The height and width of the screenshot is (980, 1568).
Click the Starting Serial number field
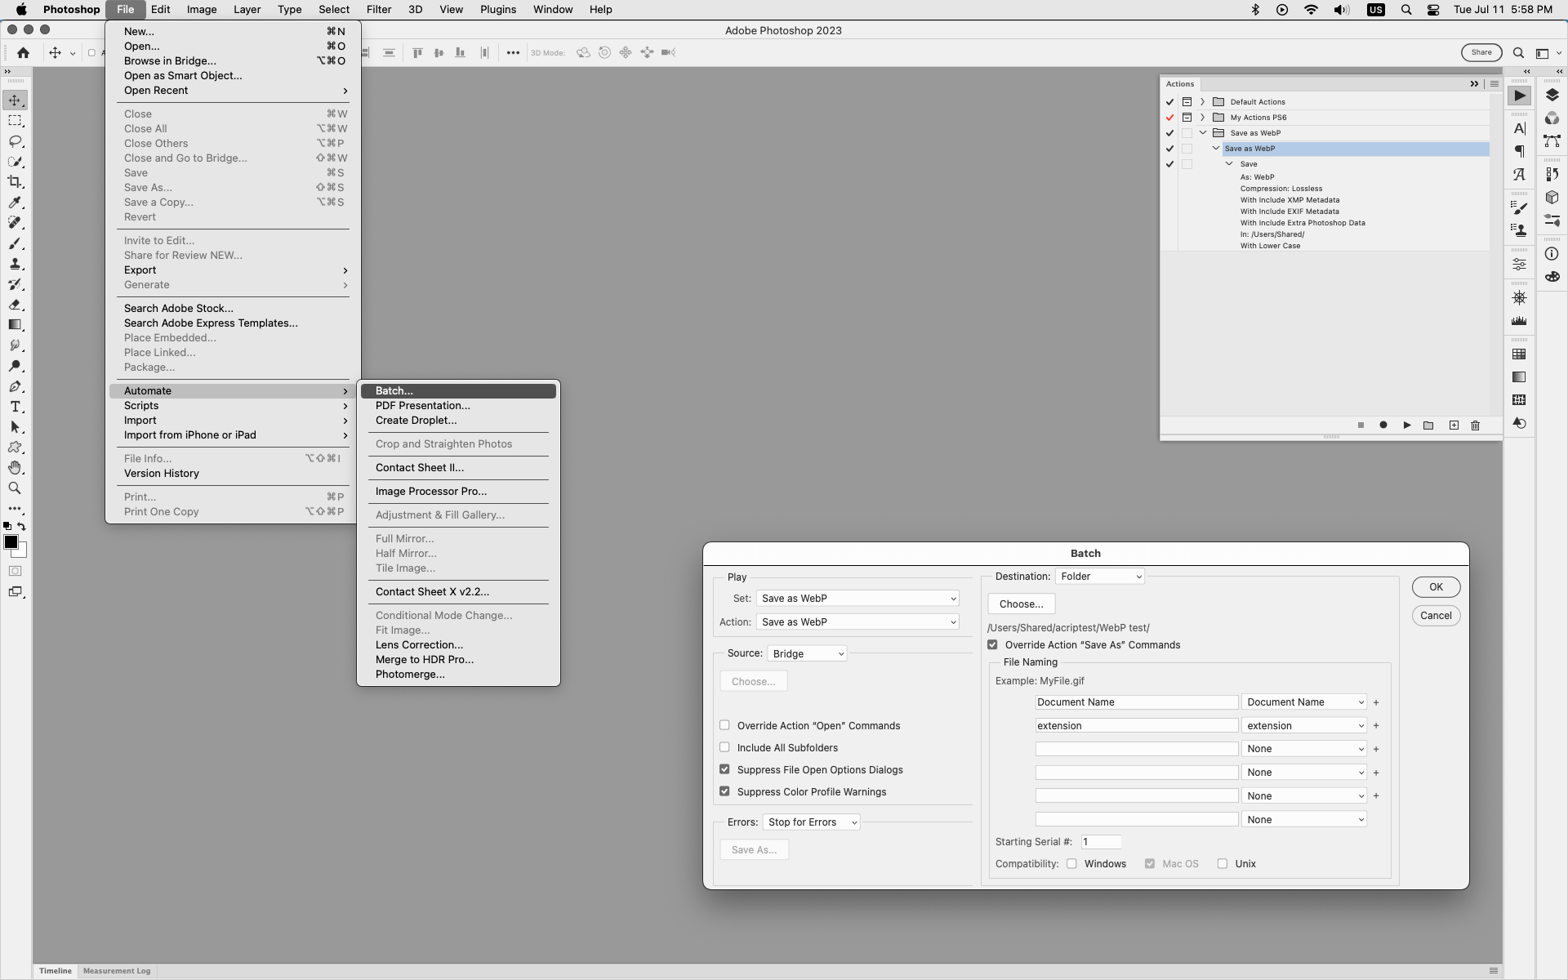1100,841
